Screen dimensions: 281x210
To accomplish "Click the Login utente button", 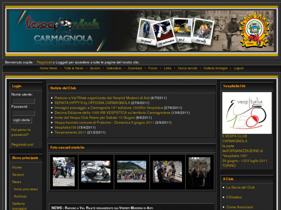I will pos(22,120).
